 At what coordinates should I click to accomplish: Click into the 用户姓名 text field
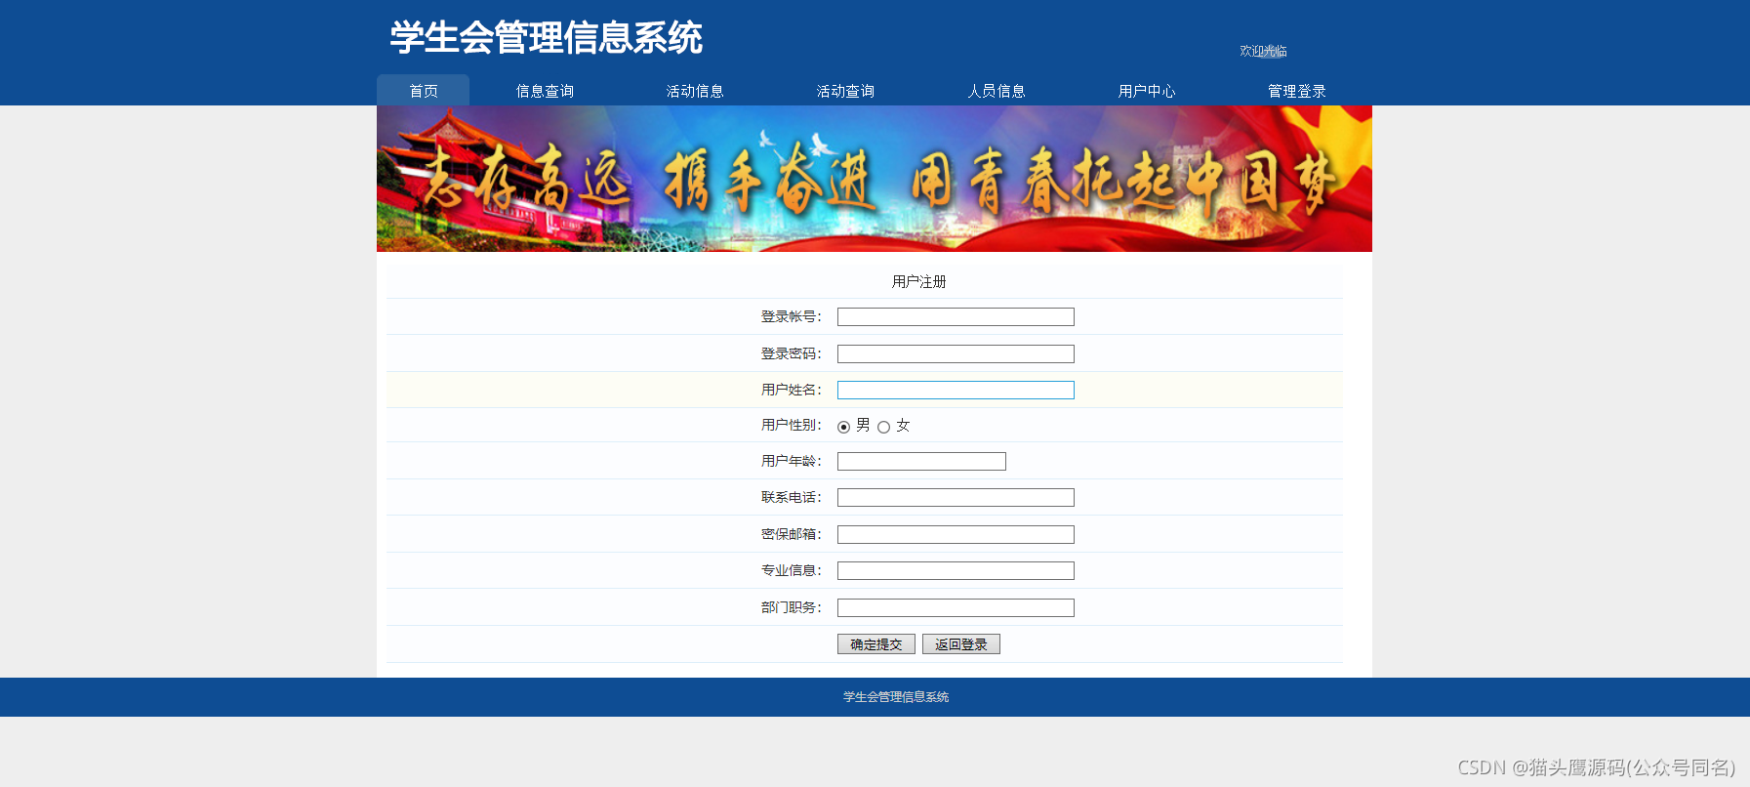[956, 390]
